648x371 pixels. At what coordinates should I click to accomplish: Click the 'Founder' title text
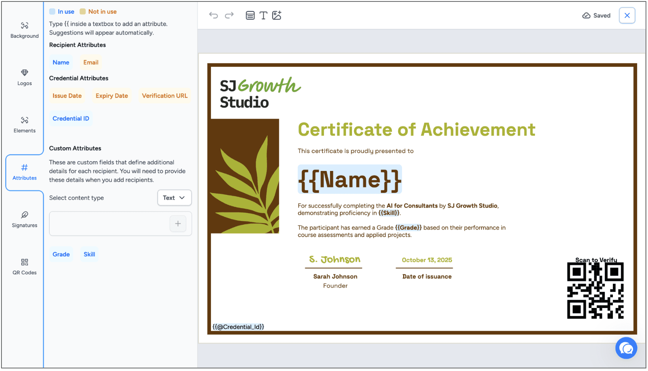[x=335, y=286]
